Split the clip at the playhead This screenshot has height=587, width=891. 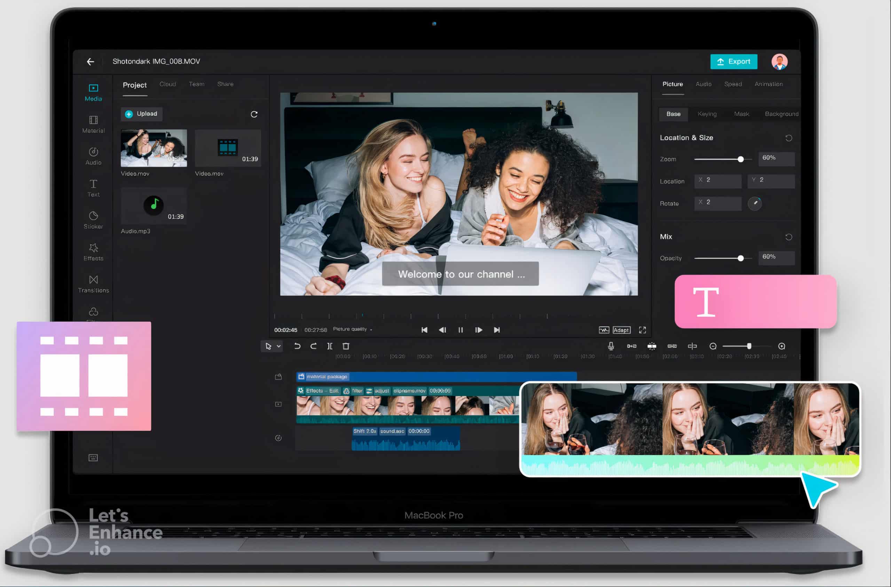click(x=330, y=346)
